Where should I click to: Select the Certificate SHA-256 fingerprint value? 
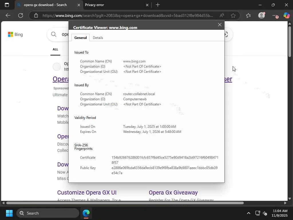pyautogui.click(x=165, y=160)
